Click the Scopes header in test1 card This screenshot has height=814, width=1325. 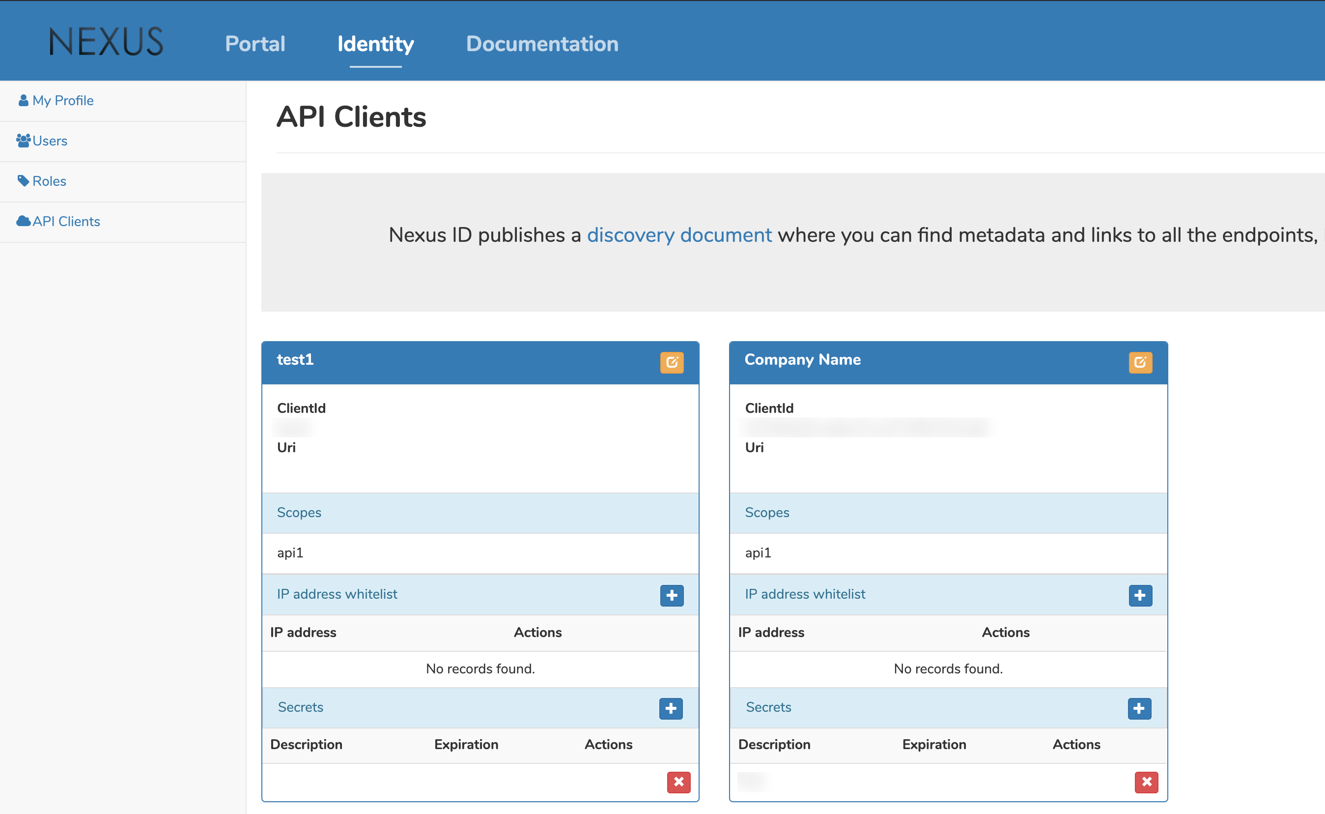(x=299, y=513)
